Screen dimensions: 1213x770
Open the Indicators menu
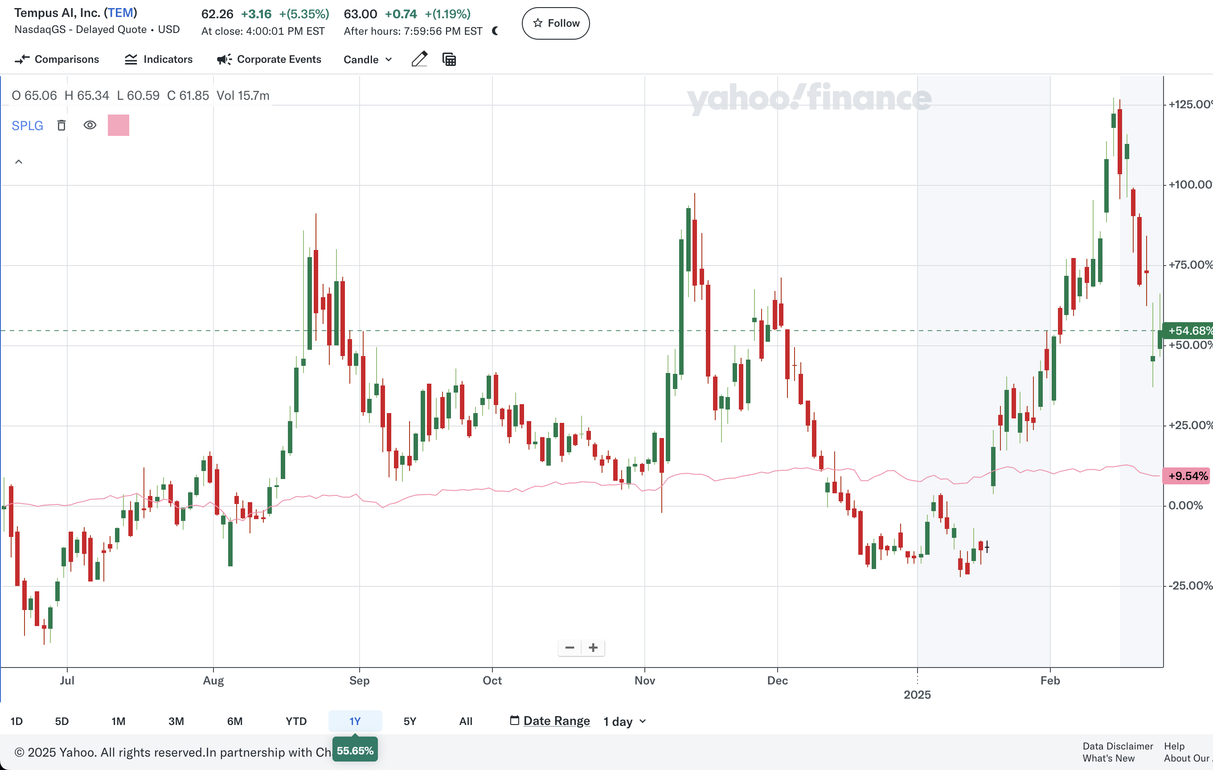(x=159, y=59)
